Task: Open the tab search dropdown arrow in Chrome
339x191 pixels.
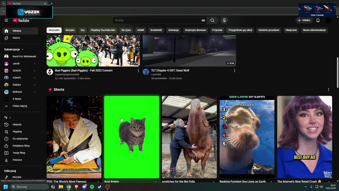Action: tap(3, 3)
